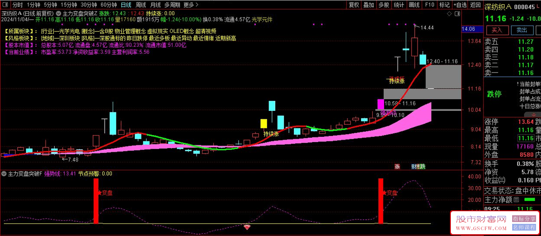Click the 涨停 value 13.64
Image resolution: width=541 pixels, height=236 pixels.
[526, 122]
